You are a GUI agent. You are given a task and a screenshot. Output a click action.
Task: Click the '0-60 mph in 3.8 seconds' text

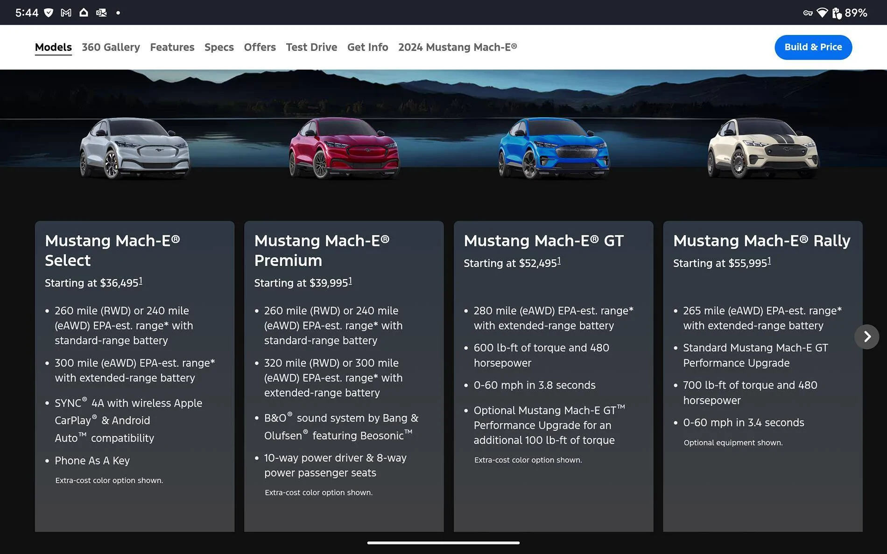coord(535,385)
